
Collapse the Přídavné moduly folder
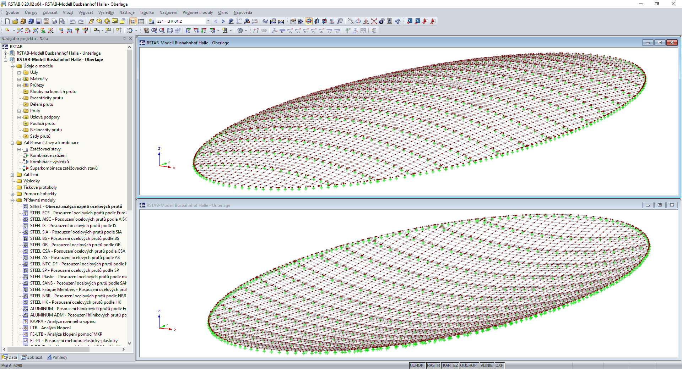click(12, 200)
